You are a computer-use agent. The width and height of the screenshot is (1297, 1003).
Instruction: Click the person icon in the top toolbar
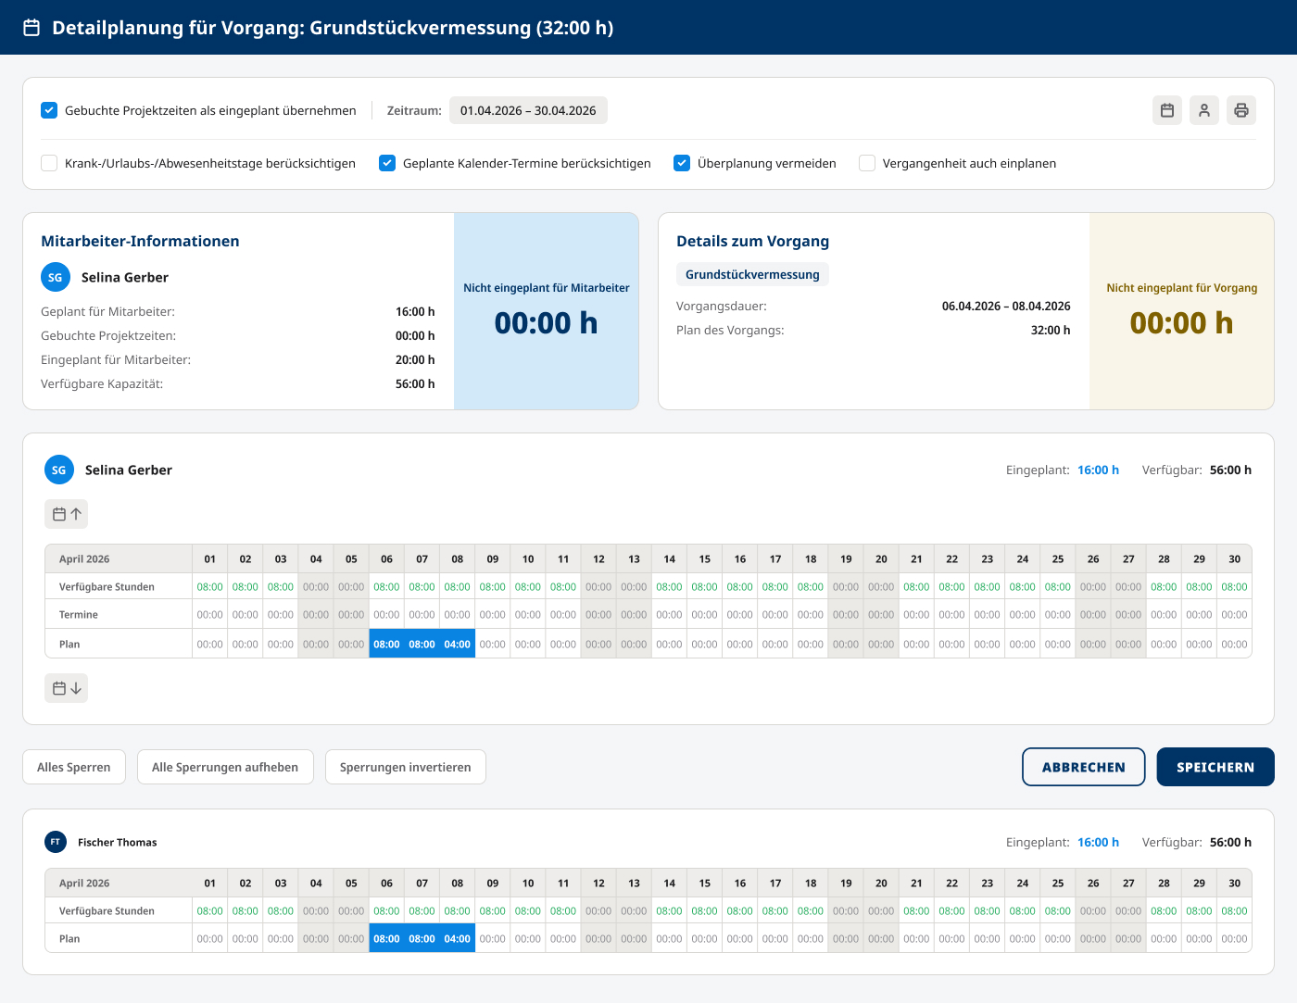coord(1204,110)
